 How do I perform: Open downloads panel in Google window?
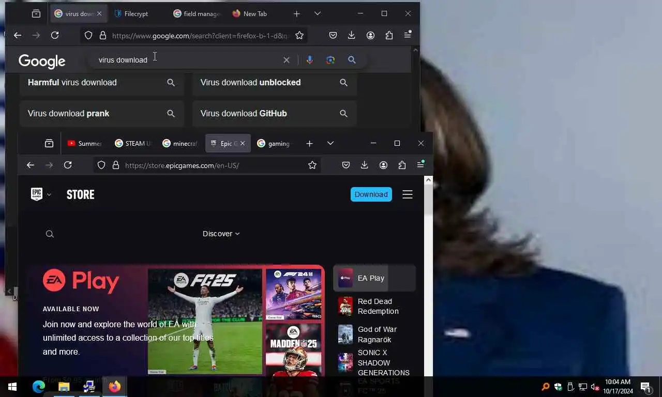(352, 35)
